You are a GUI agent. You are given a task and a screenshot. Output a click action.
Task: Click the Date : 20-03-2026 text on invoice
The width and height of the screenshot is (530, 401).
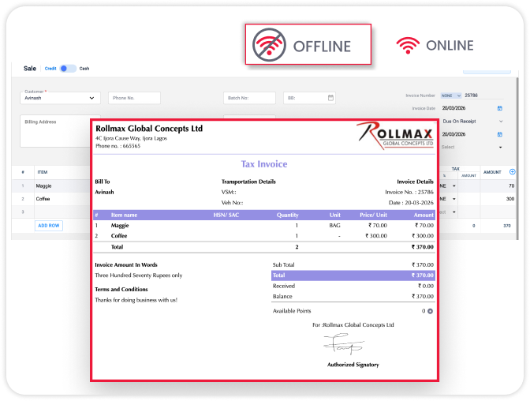point(411,202)
